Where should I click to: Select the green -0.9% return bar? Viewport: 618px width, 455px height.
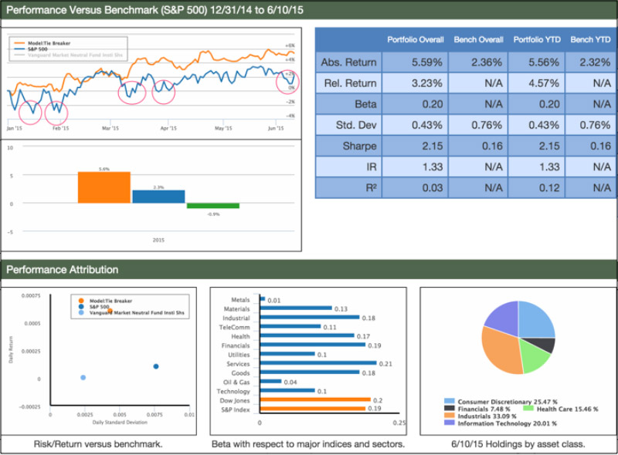tap(213, 206)
